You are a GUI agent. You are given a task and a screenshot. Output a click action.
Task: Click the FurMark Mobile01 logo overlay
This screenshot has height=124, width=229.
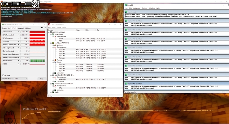(x=20, y=4)
